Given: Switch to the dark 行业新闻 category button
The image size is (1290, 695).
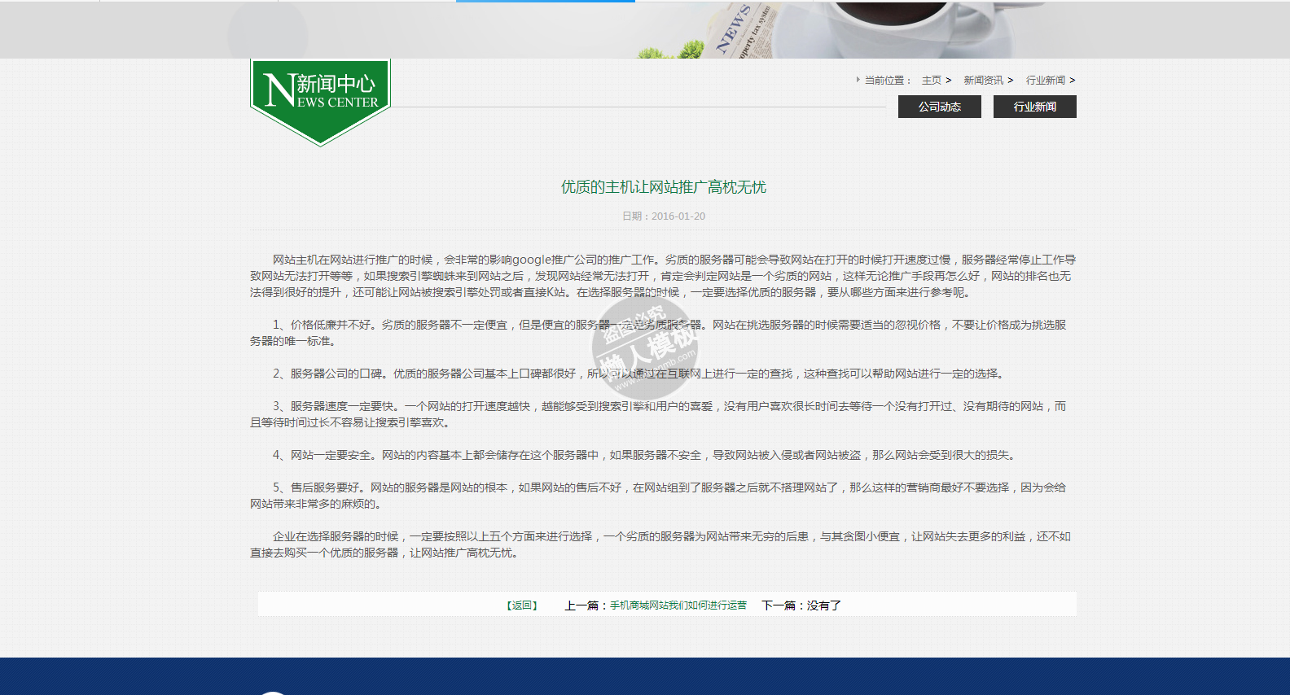Looking at the screenshot, I should (1034, 107).
